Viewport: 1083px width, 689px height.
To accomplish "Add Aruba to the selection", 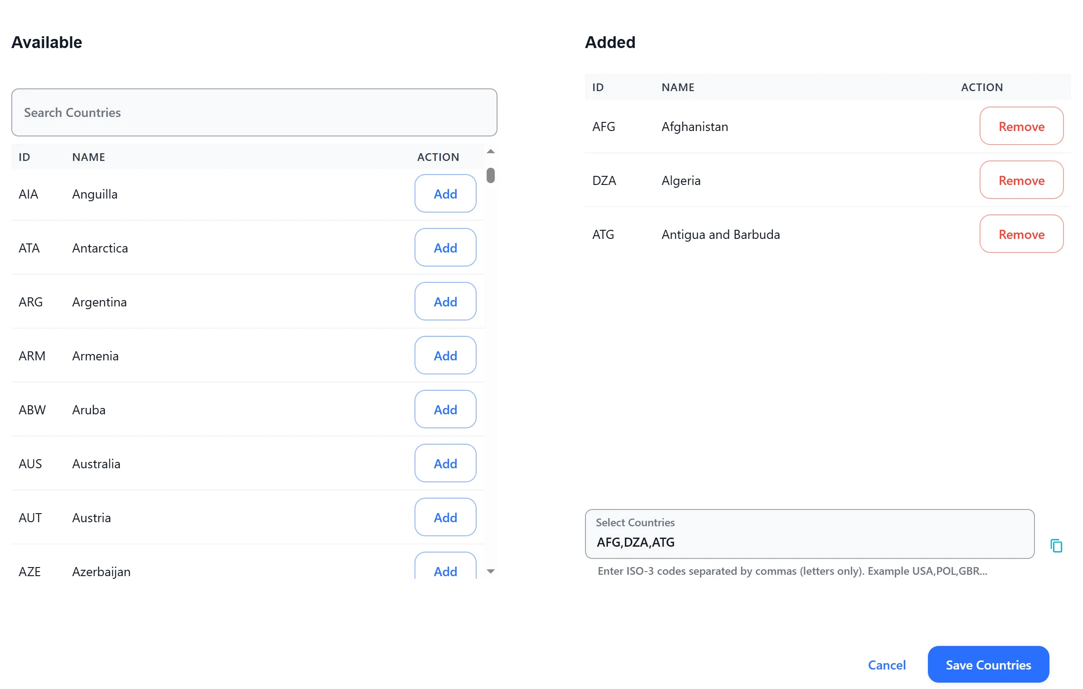I will click(445, 410).
